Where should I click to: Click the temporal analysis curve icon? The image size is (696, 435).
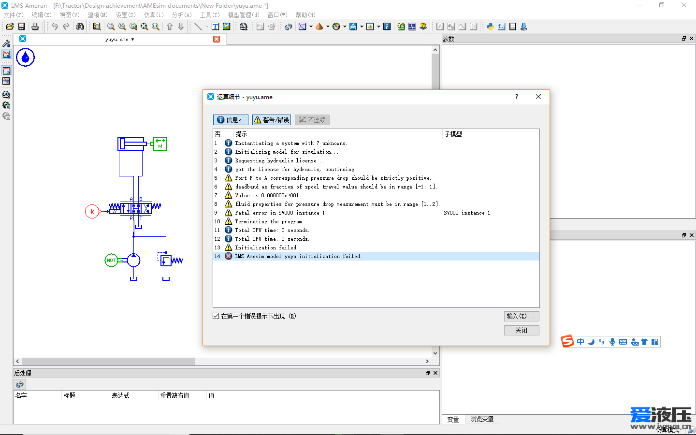tap(6, 71)
